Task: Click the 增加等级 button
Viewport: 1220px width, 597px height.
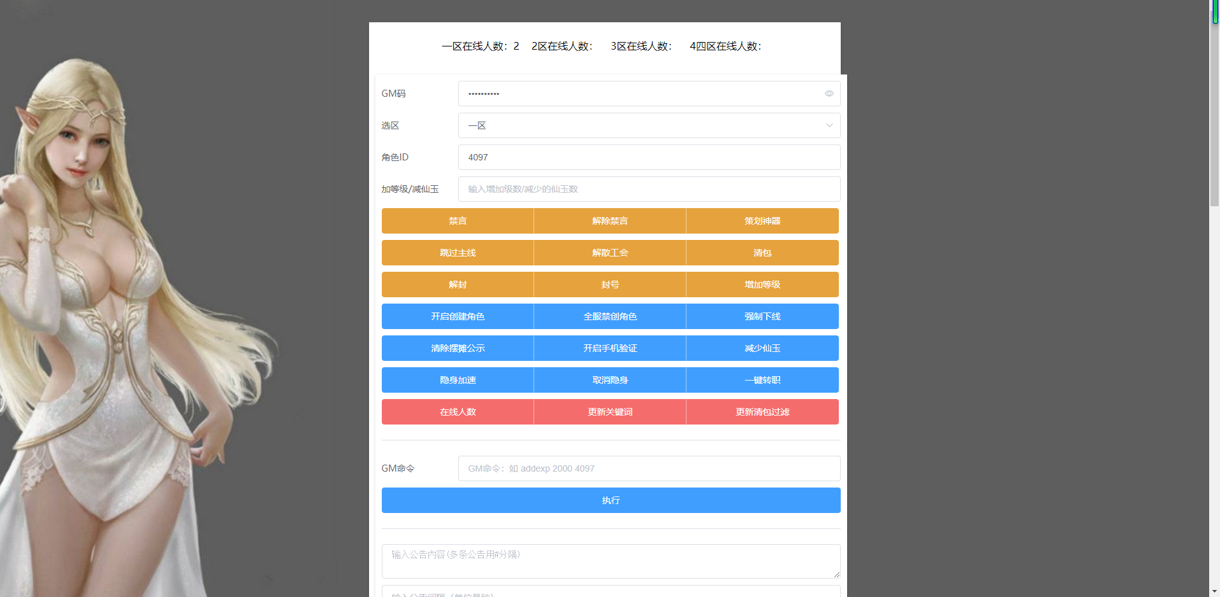Action: click(762, 284)
